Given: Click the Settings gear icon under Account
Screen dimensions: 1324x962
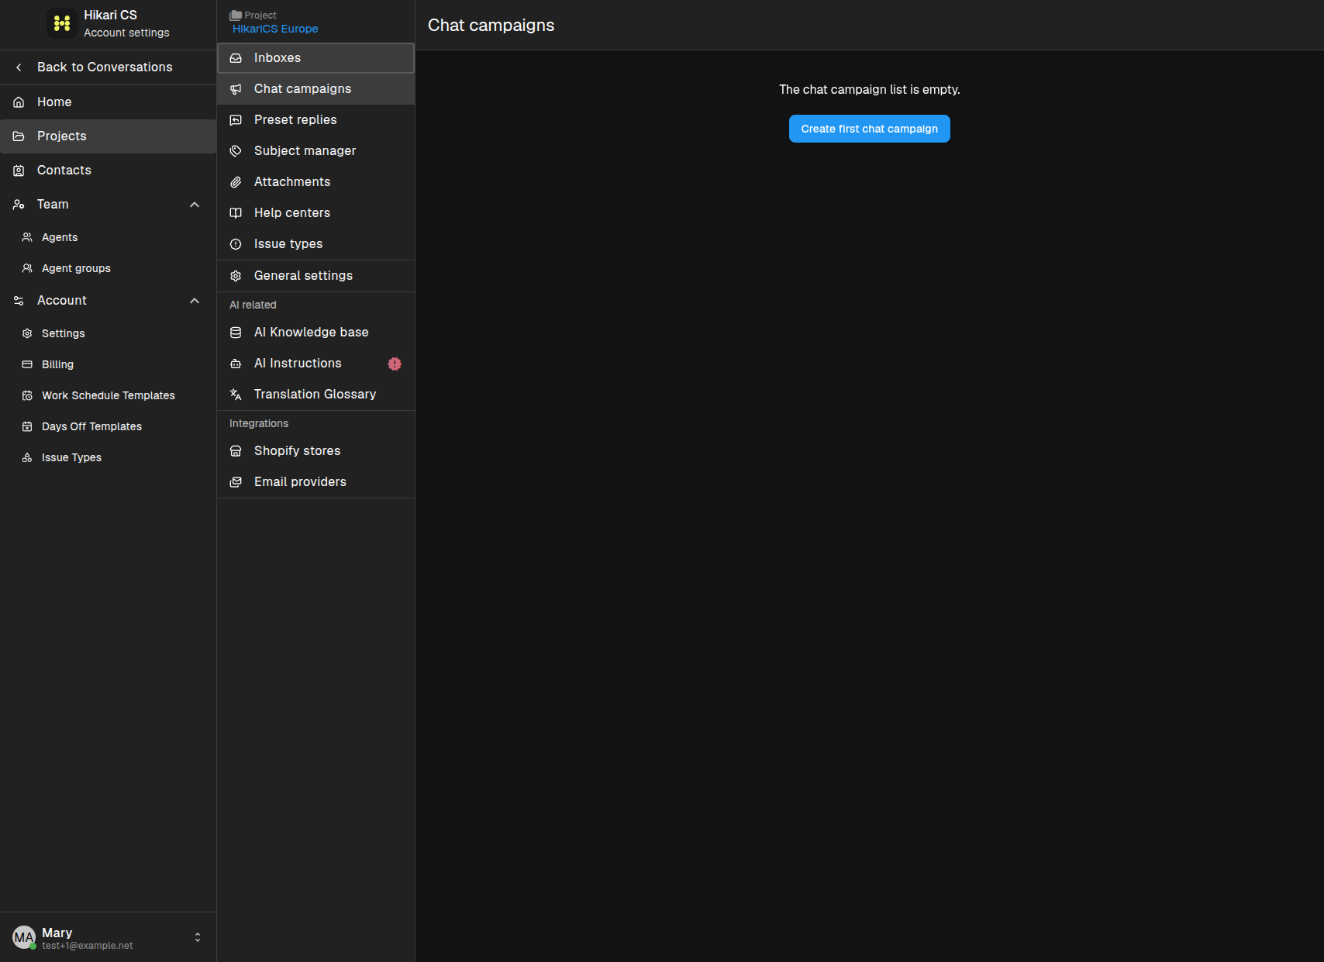Looking at the screenshot, I should coord(27,333).
